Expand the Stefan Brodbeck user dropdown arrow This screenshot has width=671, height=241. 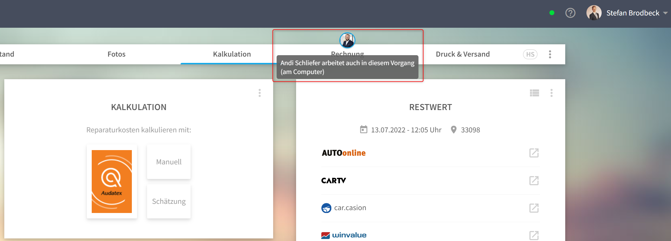tap(665, 13)
